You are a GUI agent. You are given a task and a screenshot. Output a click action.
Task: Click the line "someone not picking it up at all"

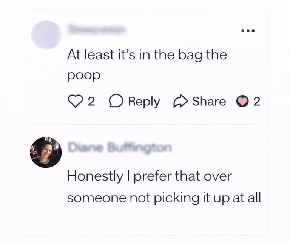coord(164,198)
